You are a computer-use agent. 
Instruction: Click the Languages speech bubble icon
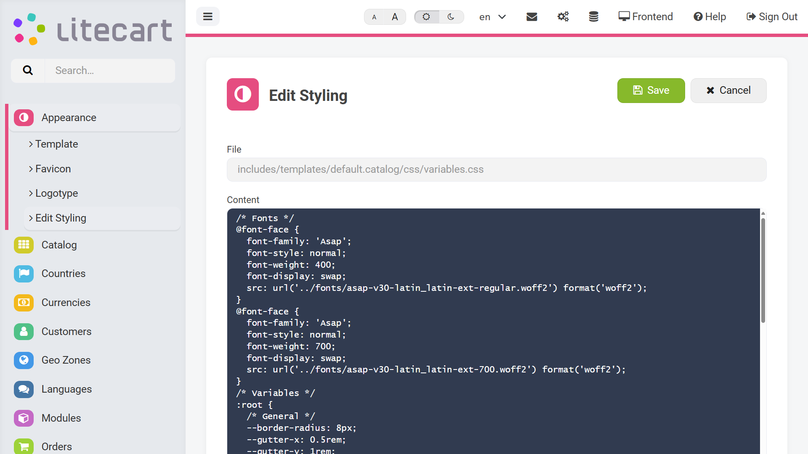(24, 389)
